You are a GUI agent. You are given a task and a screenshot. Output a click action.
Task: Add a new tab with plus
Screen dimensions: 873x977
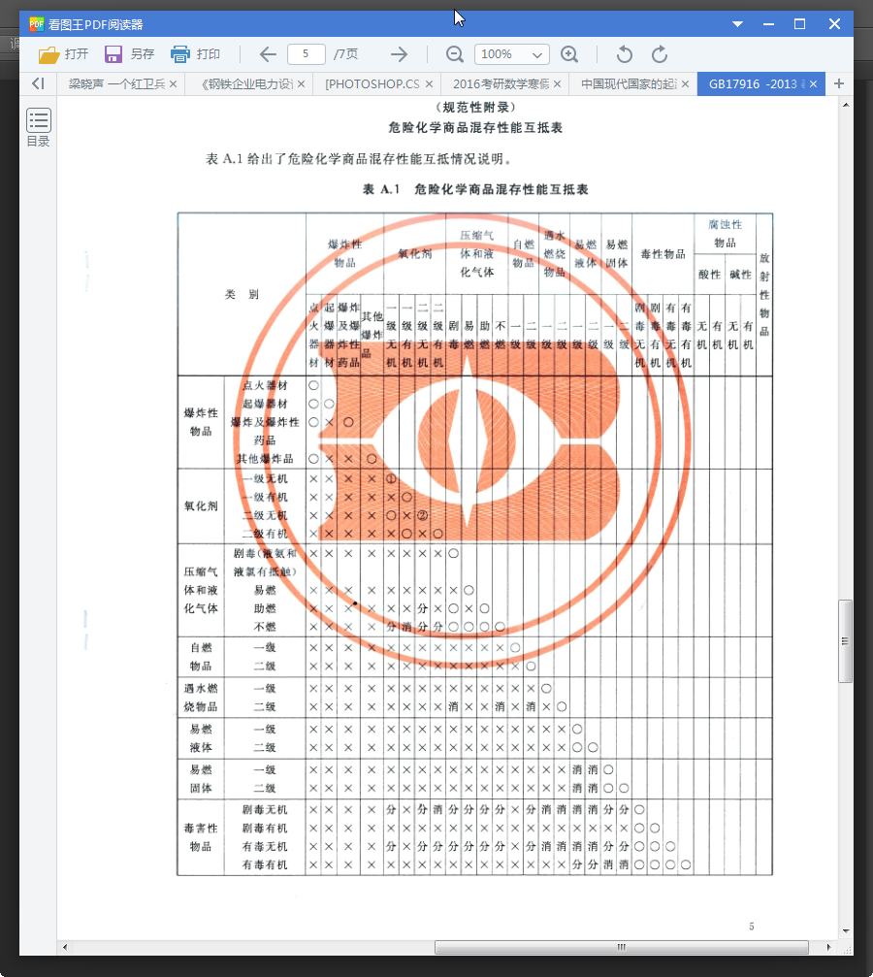[839, 83]
